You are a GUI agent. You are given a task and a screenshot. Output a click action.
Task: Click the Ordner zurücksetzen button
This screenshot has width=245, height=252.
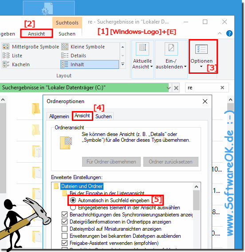171,162
